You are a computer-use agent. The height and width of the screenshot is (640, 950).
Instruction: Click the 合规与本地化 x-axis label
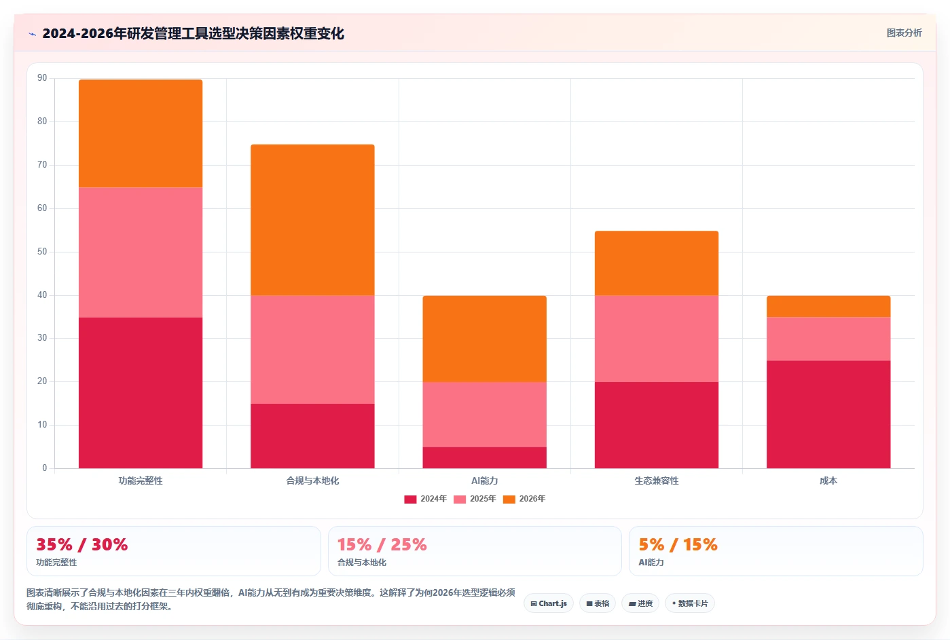click(312, 481)
